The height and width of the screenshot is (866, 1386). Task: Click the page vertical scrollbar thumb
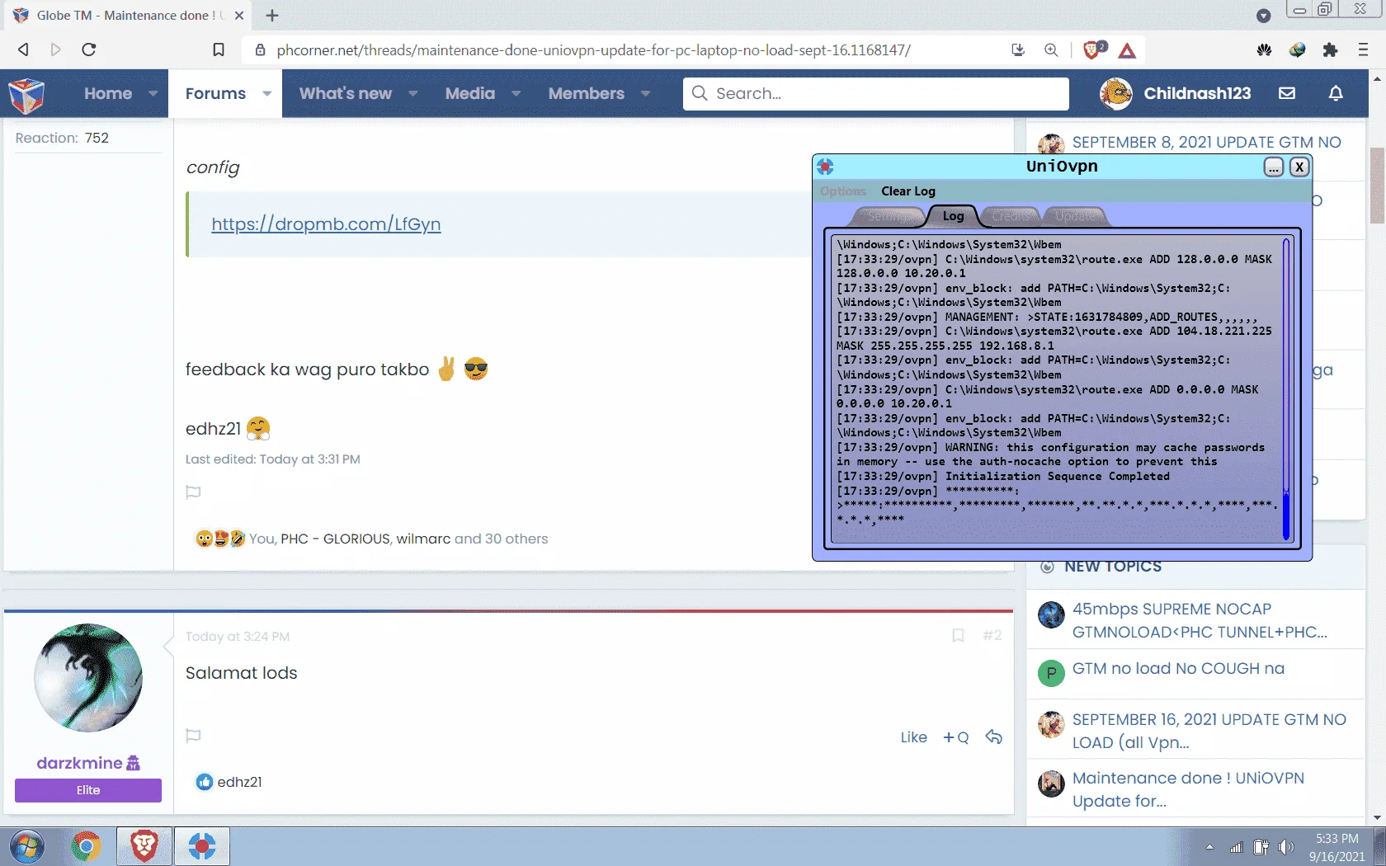click(x=1376, y=186)
